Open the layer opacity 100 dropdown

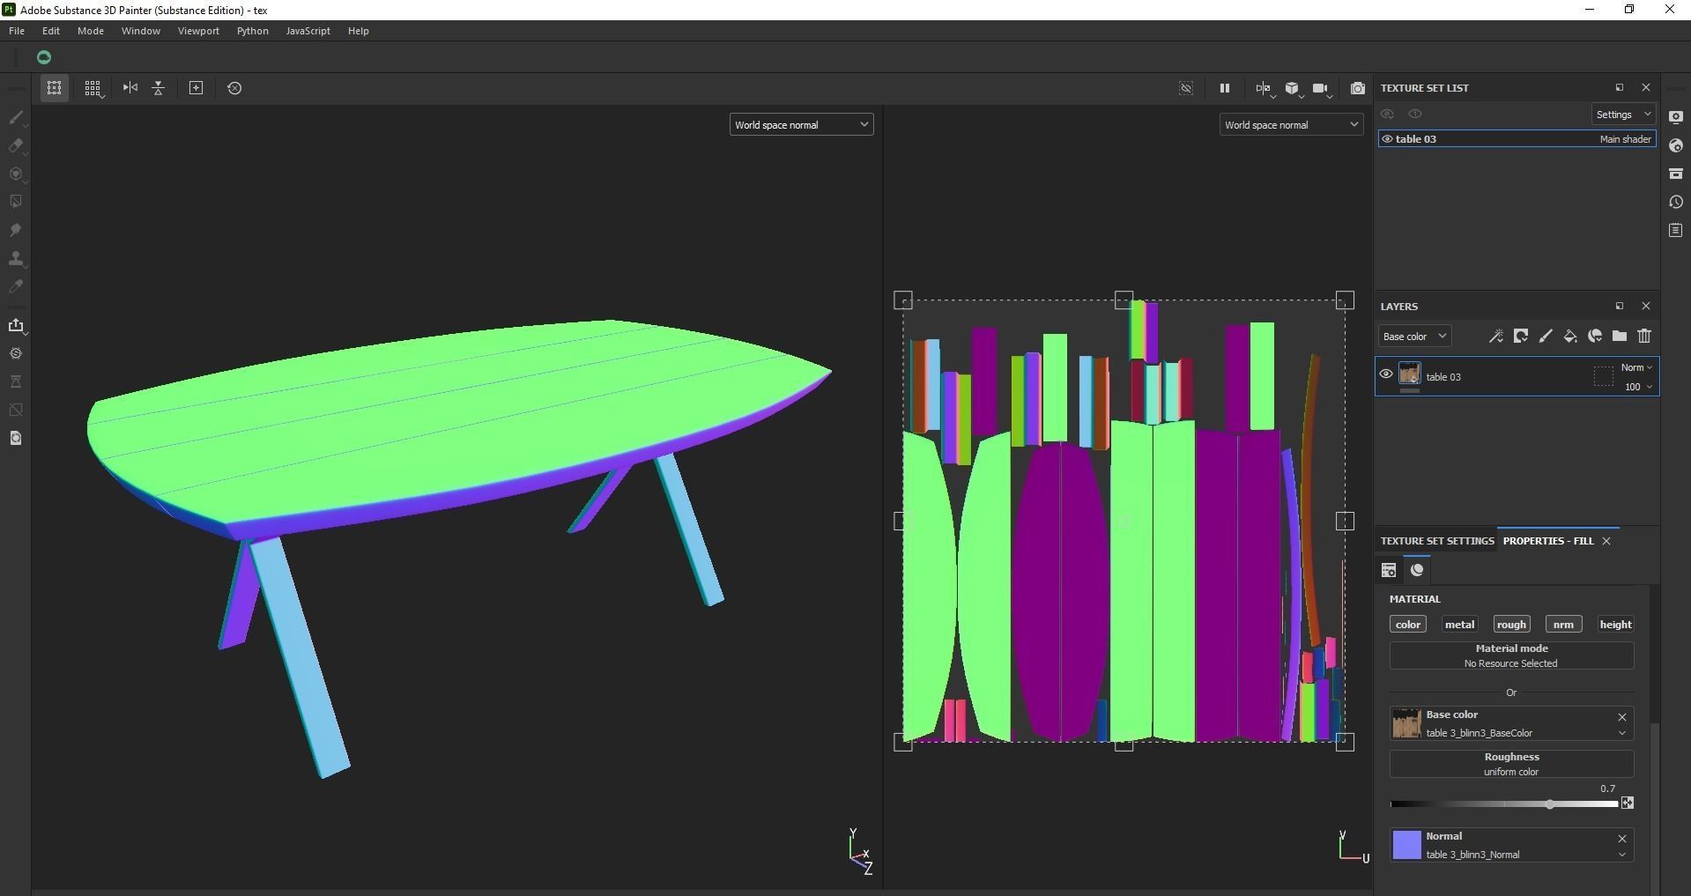pyautogui.click(x=1638, y=387)
